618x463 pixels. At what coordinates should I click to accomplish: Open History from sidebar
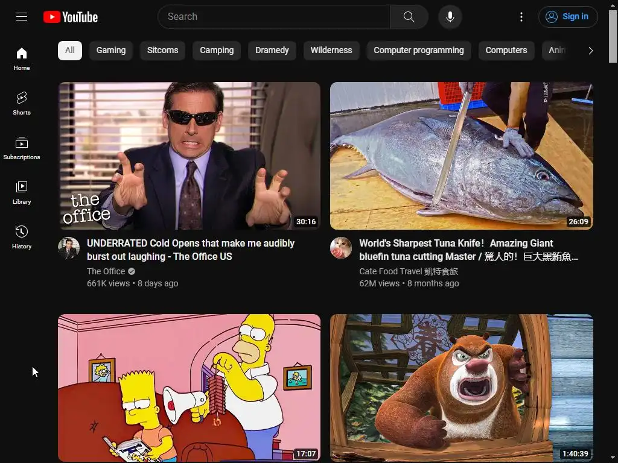22,237
